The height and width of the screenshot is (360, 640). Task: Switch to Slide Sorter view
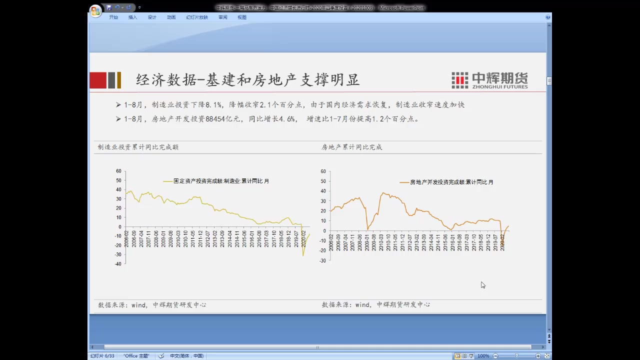464,356
